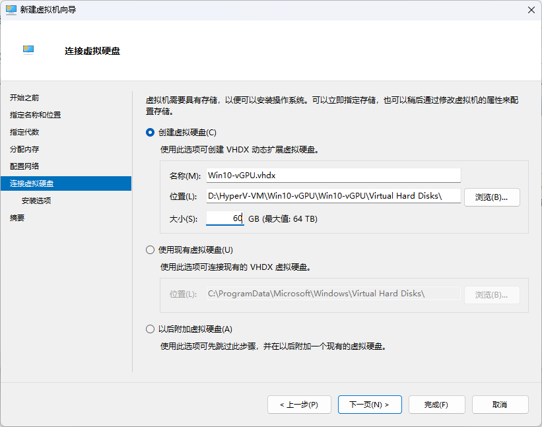
Task: Click the 下一页(N) > button
Action: click(x=369, y=405)
